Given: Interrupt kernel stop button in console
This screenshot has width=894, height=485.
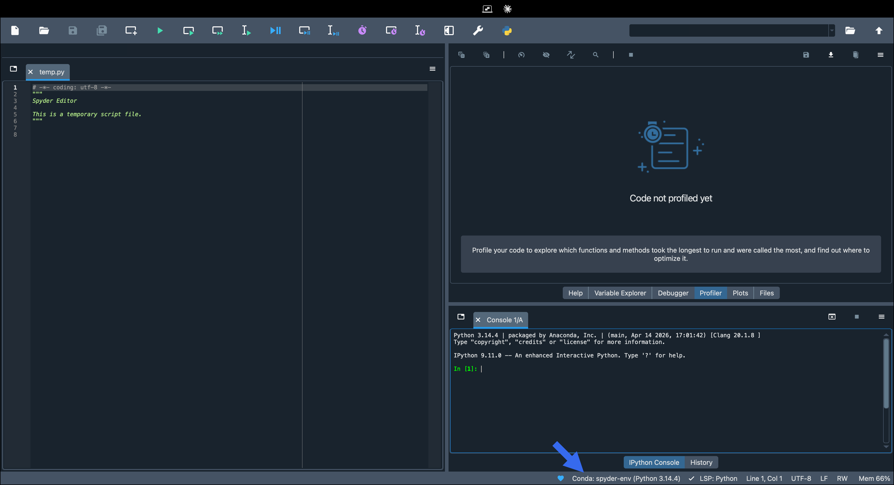Looking at the screenshot, I should (857, 317).
